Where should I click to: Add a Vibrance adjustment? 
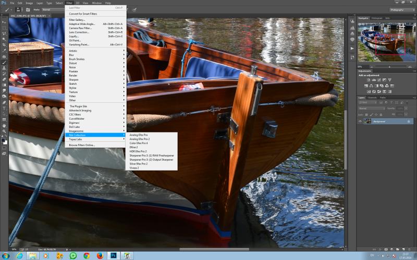(389, 80)
